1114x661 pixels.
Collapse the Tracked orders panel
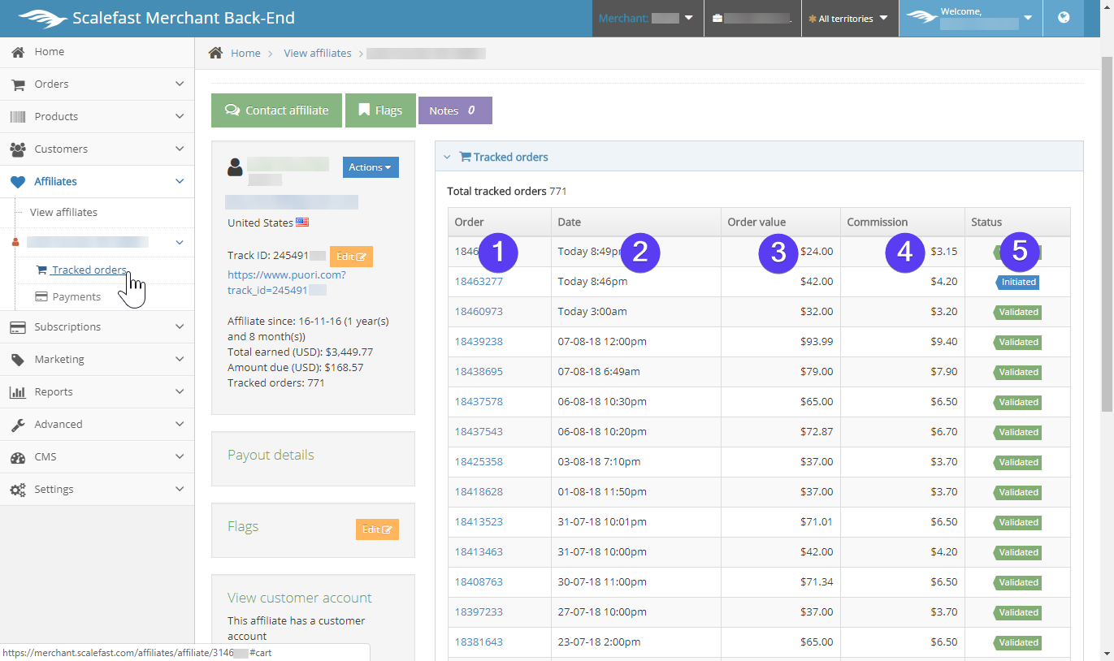[447, 158]
